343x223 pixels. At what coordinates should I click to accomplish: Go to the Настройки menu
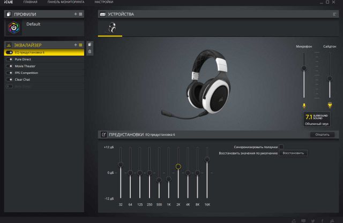pyautogui.click(x=103, y=3)
